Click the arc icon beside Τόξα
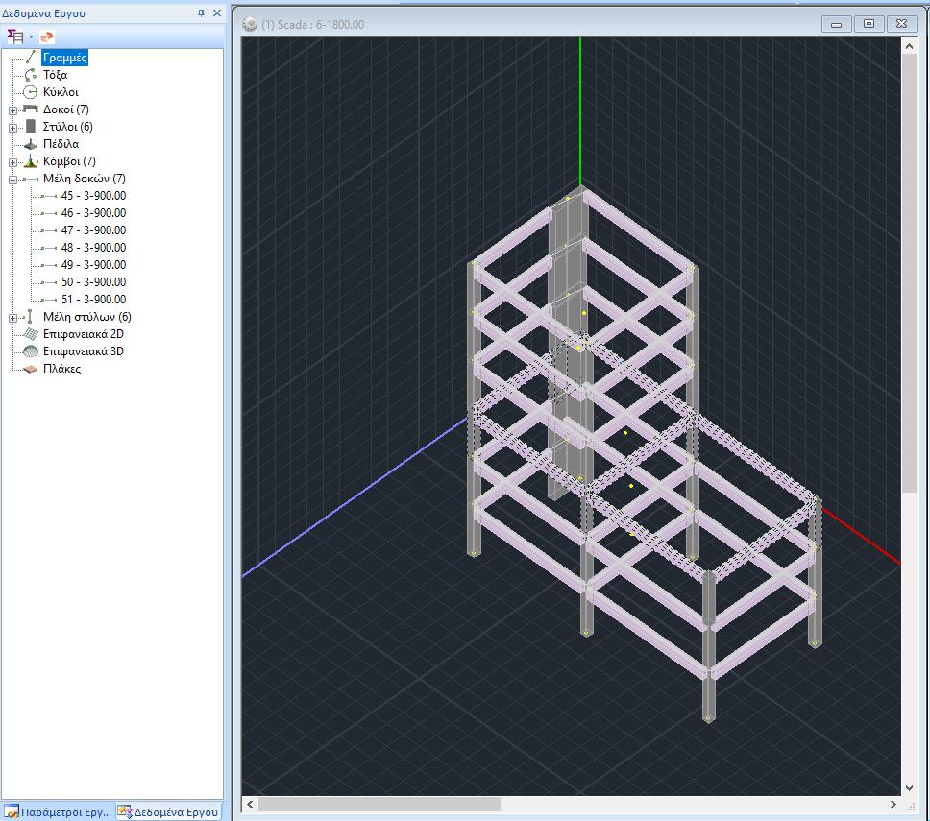The width and height of the screenshot is (930, 821). click(x=31, y=75)
